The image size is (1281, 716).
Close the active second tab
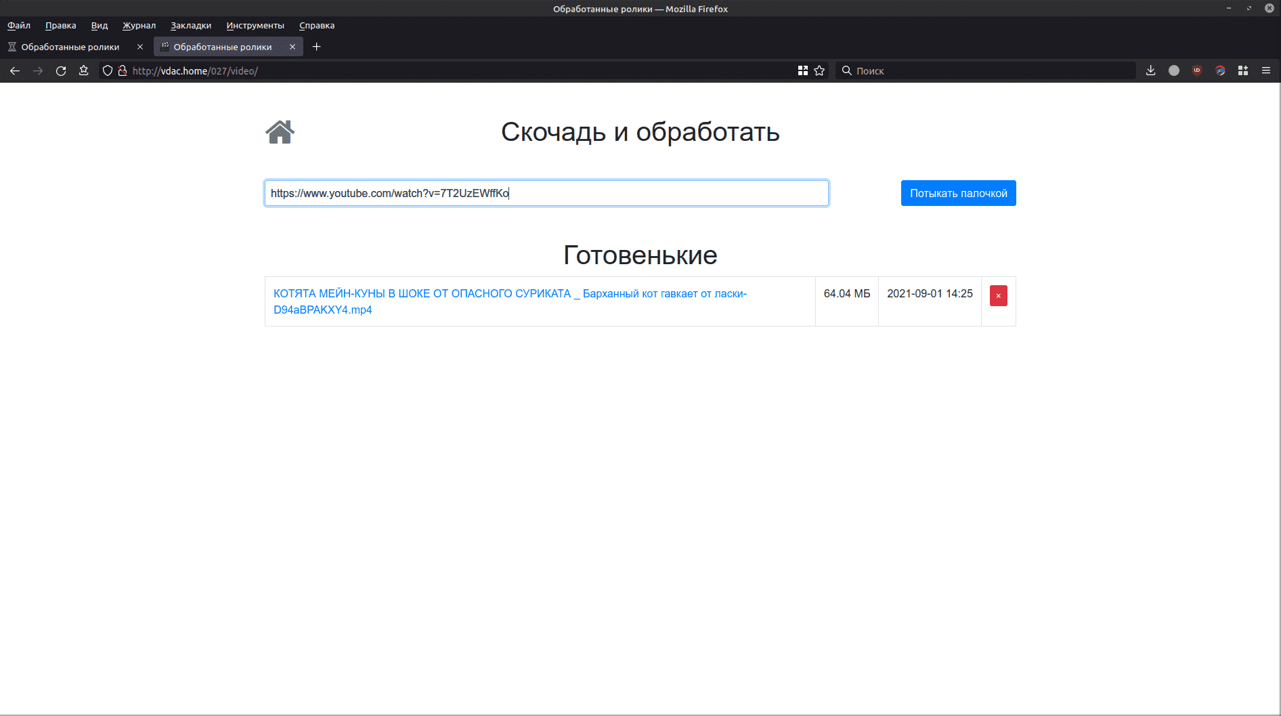click(292, 47)
